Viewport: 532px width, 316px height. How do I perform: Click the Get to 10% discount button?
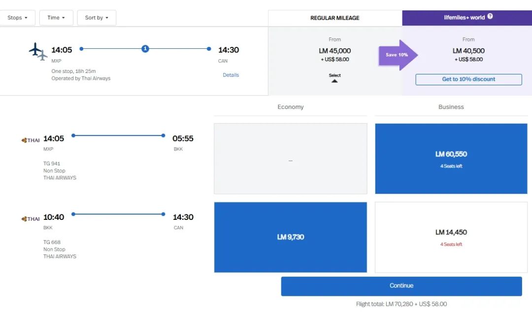[468, 79]
